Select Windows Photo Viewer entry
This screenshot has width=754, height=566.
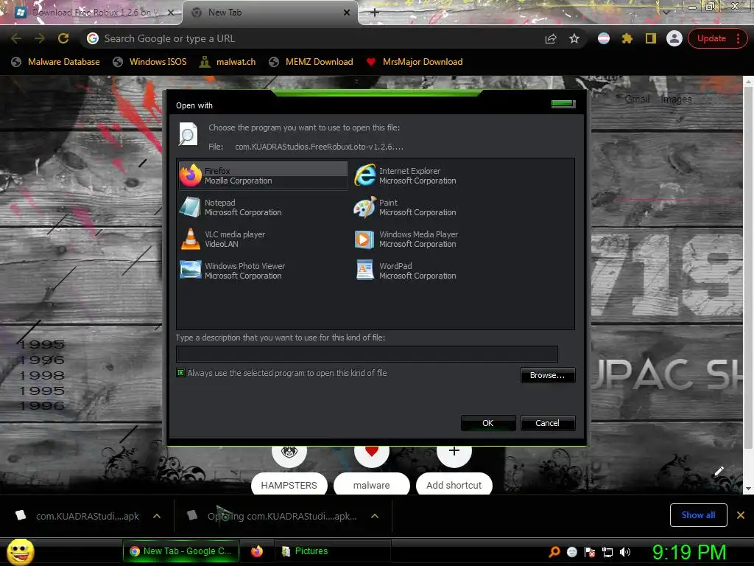232,271
